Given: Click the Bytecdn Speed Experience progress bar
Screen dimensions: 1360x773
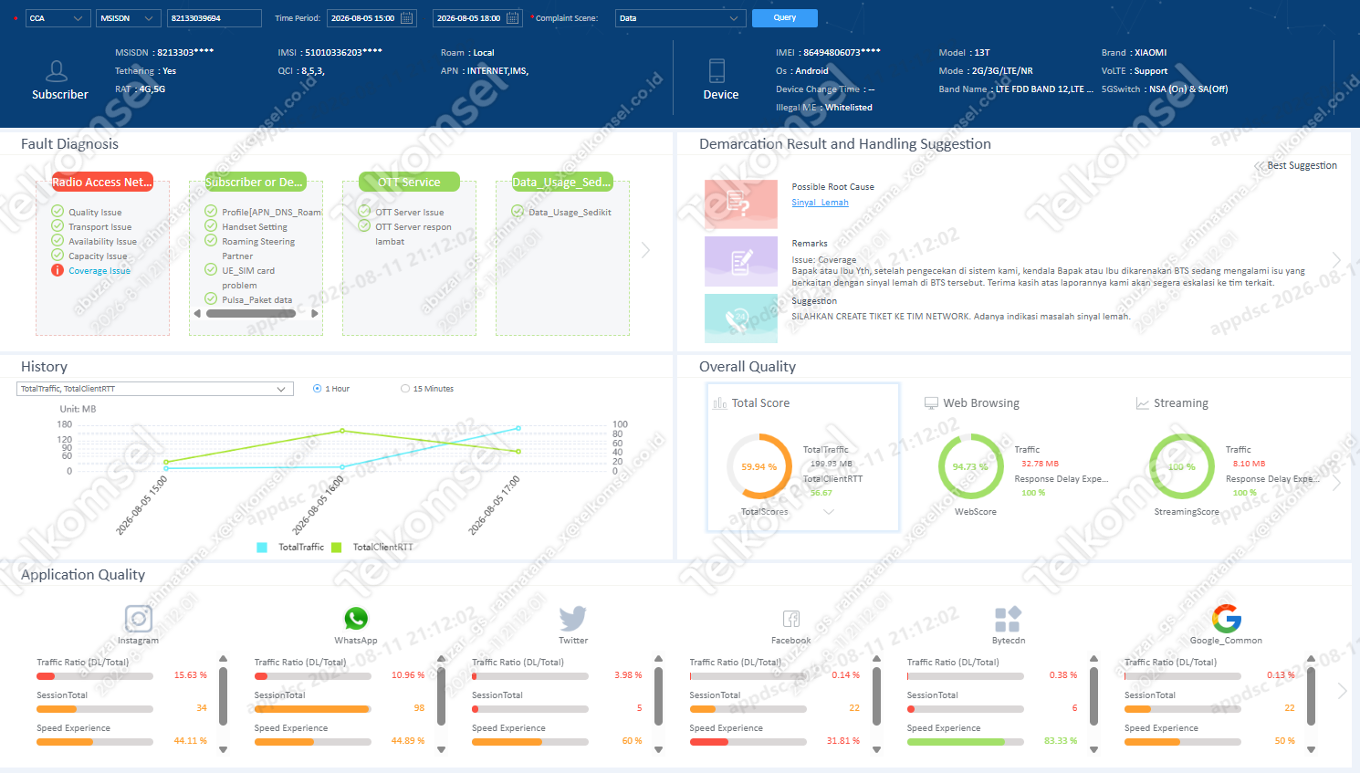Looking at the screenshot, I should [x=965, y=742].
